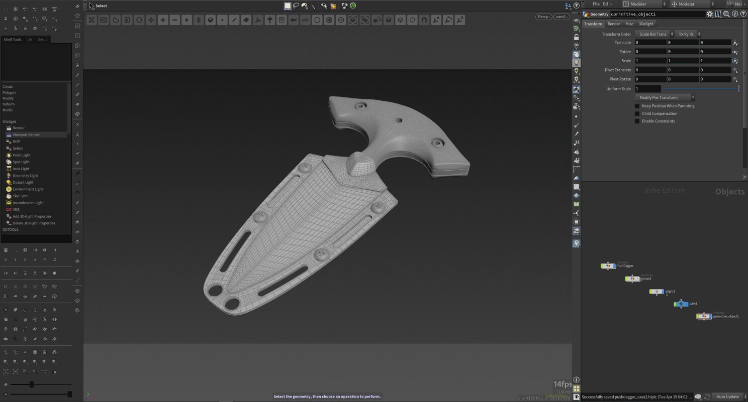Enable Keep Position When Parenting
This screenshot has height=402, width=748.
click(x=637, y=106)
